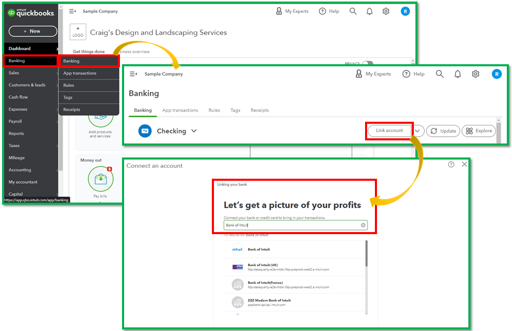Open the dropdown arrow beside Link account
Image resolution: width=512 pixels, height=331 pixels.
[417, 131]
